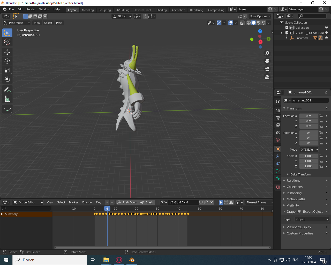Image resolution: width=331 pixels, height=265 pixels.
Task: Open Blender from Windows taskbar
Action: coord(132,260)
